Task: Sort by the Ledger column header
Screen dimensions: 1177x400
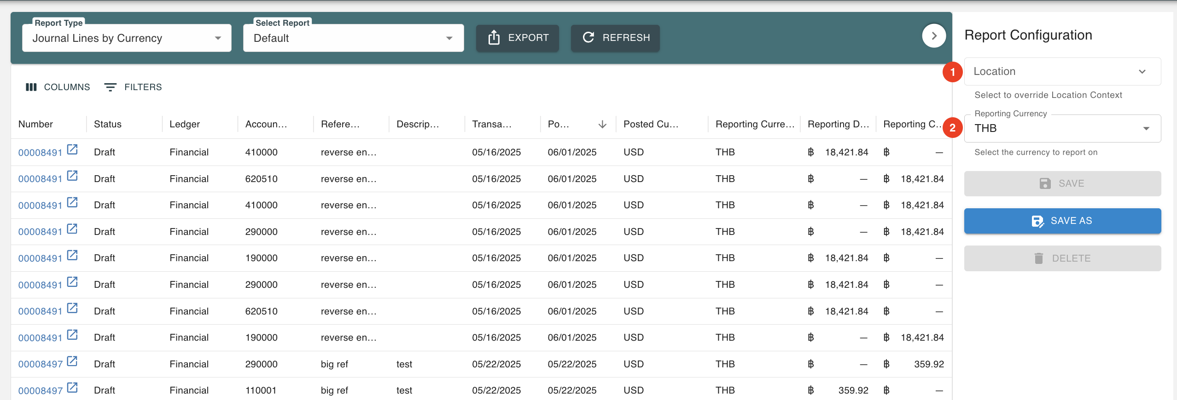Action: pos(184,124)
